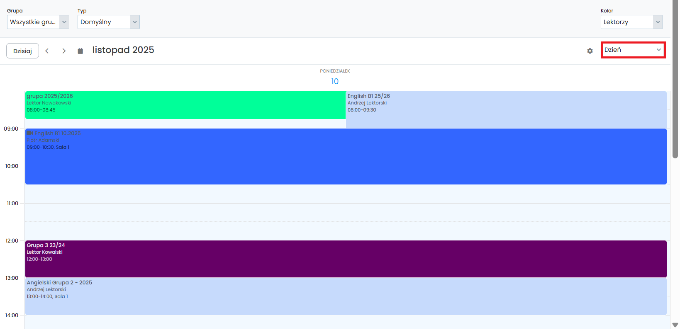Open calendar settings gear icon
This screenshot has height=330, width=680.
pyautogui.click(x=590, y=51)
